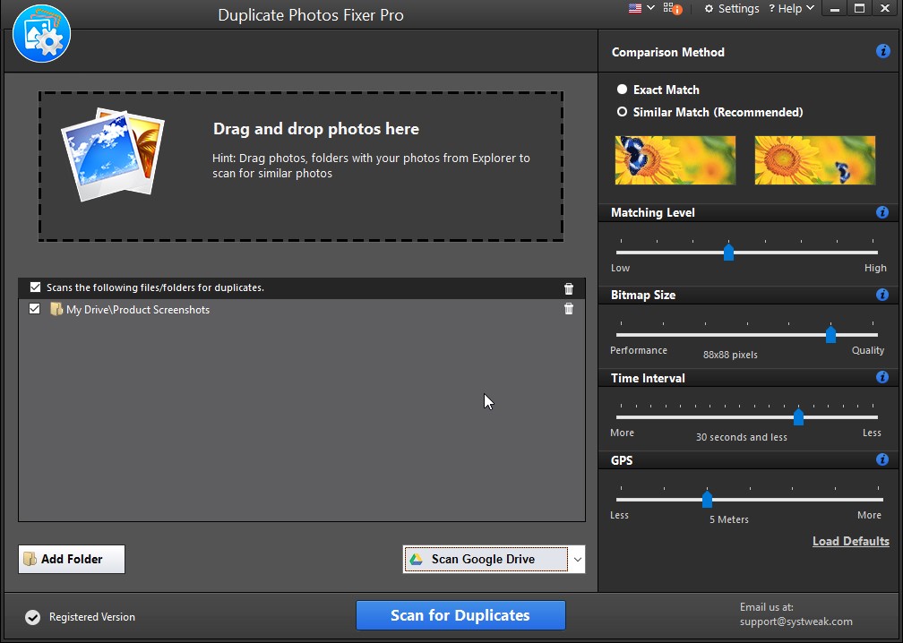Click the GPS info icon
The image size is (903, 643).
point(882,459)
